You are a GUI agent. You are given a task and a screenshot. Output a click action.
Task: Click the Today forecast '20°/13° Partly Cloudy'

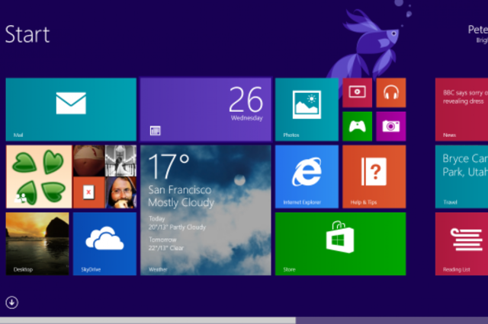click(177, 227)
